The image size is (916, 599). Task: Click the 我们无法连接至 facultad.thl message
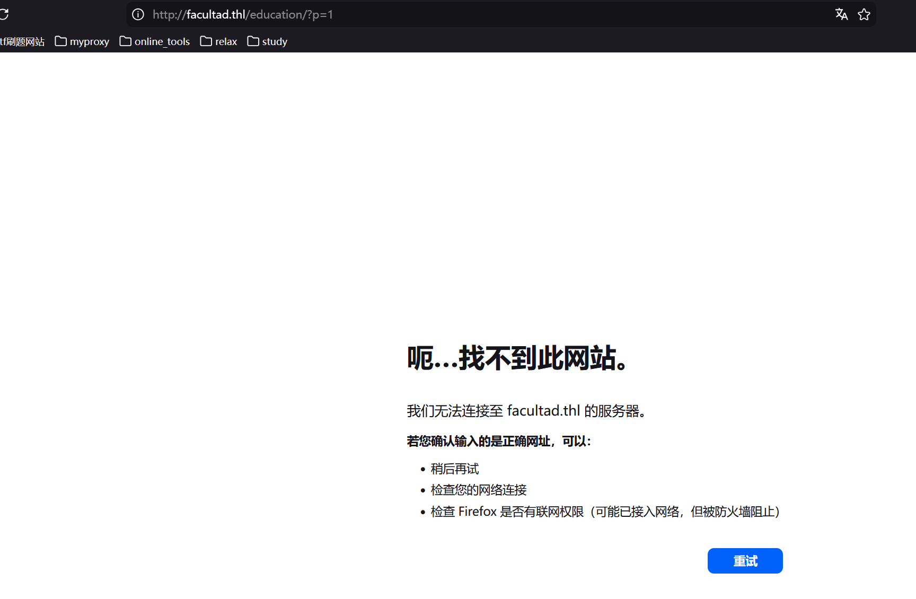pos(525,411)
